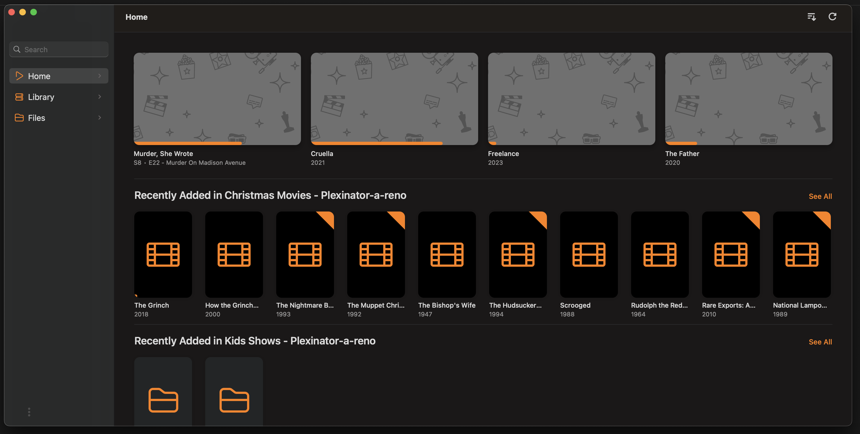Click Scrooged film strip poster
This screenshot has height=434, width=860.
coord(588,254)
